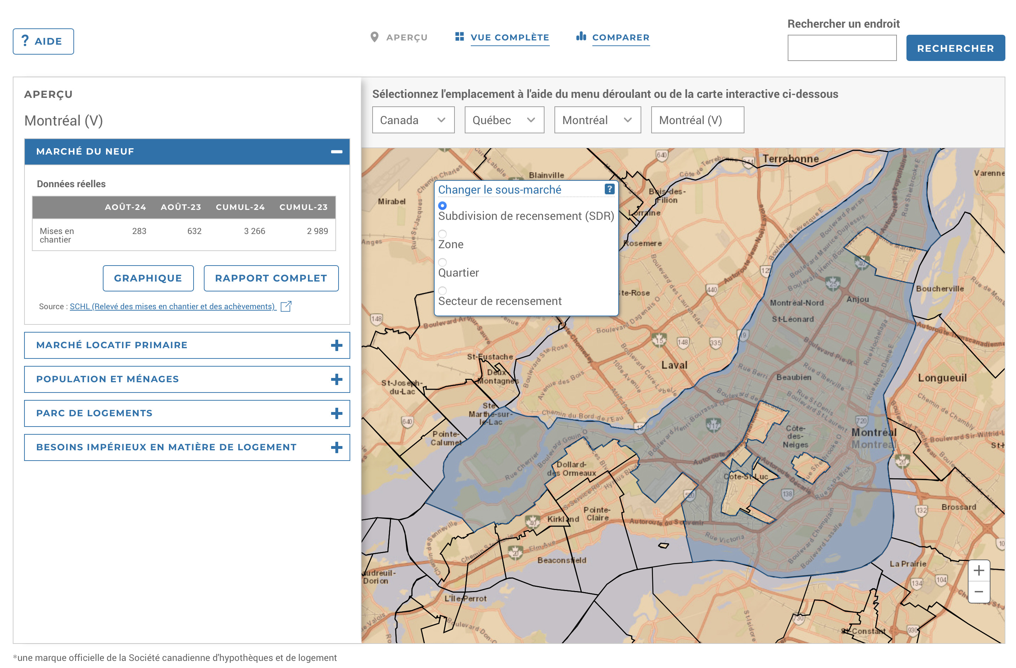Zoom out the map with the minus button

(x=978, y=592)
